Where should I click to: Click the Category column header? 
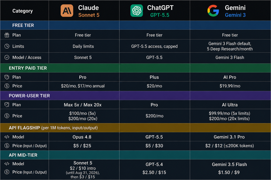[x=22, y=11]
